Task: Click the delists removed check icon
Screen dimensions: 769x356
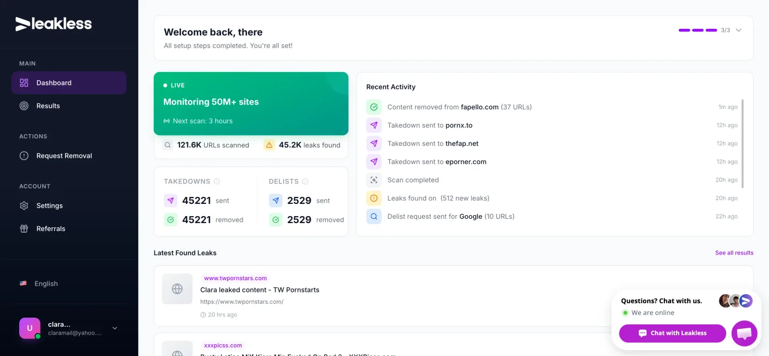Action: point(276,219)
